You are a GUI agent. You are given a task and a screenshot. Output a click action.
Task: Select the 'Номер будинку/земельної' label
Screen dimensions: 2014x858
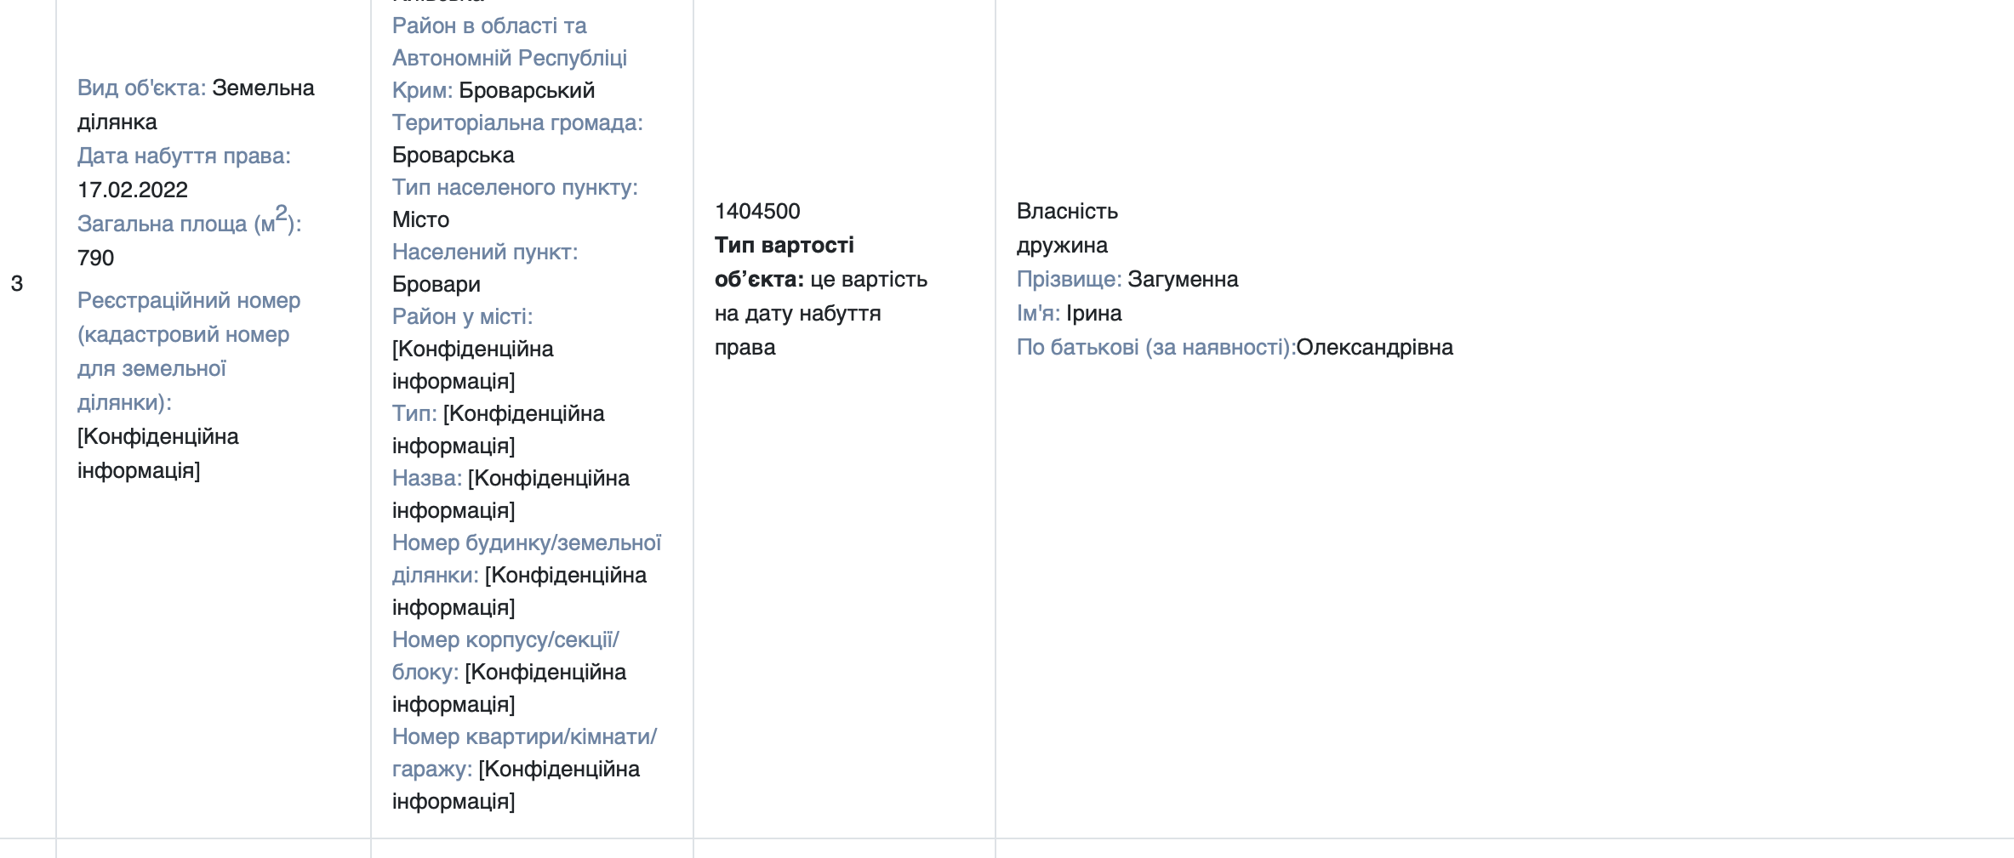tap(527, 543)
